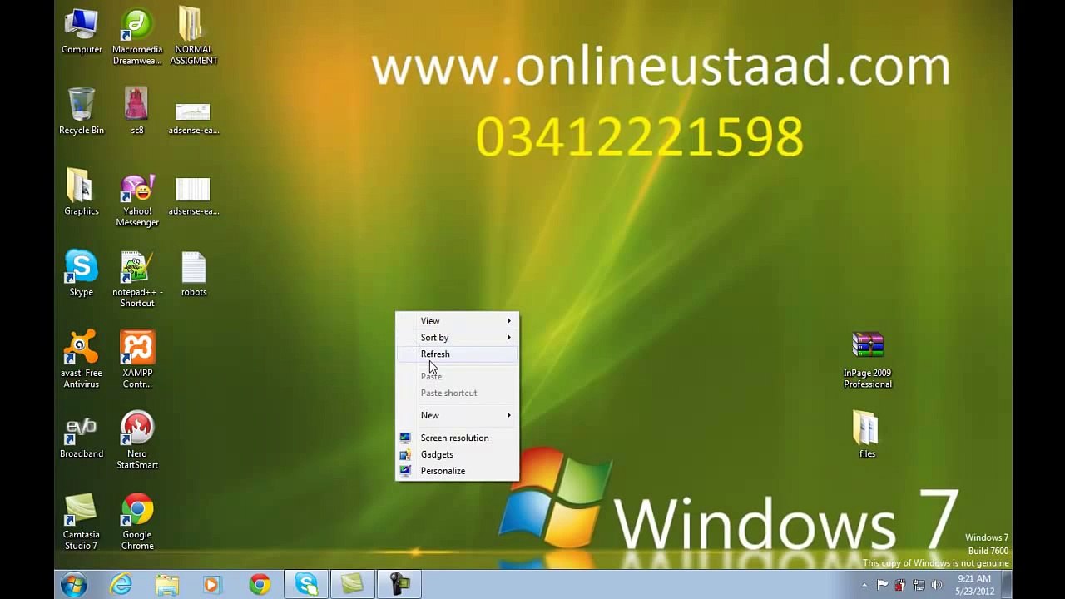Select InPage 2009 Professional icon
This screenshot has height=599, width=1065.
[x=868, y=359]
